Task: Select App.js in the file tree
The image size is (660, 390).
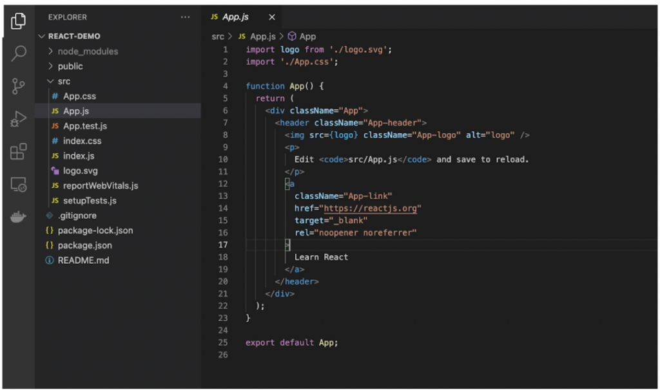Action: (118, 111)
